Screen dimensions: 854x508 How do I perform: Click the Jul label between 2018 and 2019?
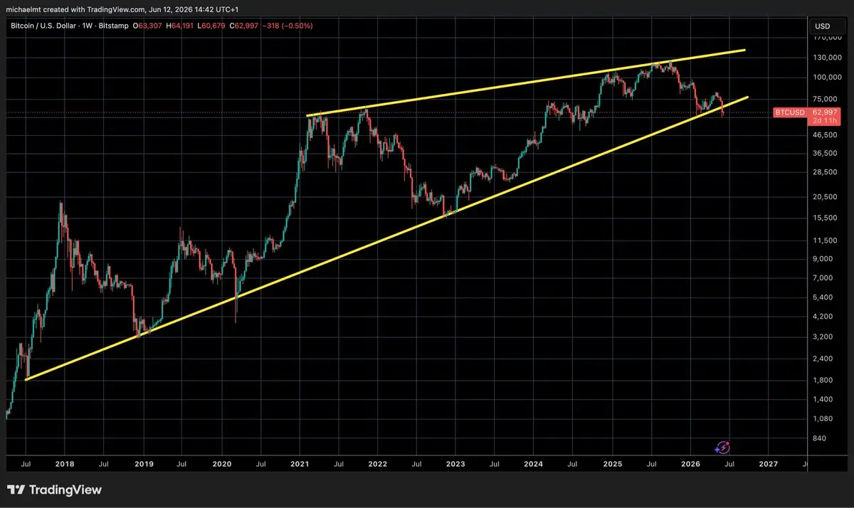click(103, 463)
